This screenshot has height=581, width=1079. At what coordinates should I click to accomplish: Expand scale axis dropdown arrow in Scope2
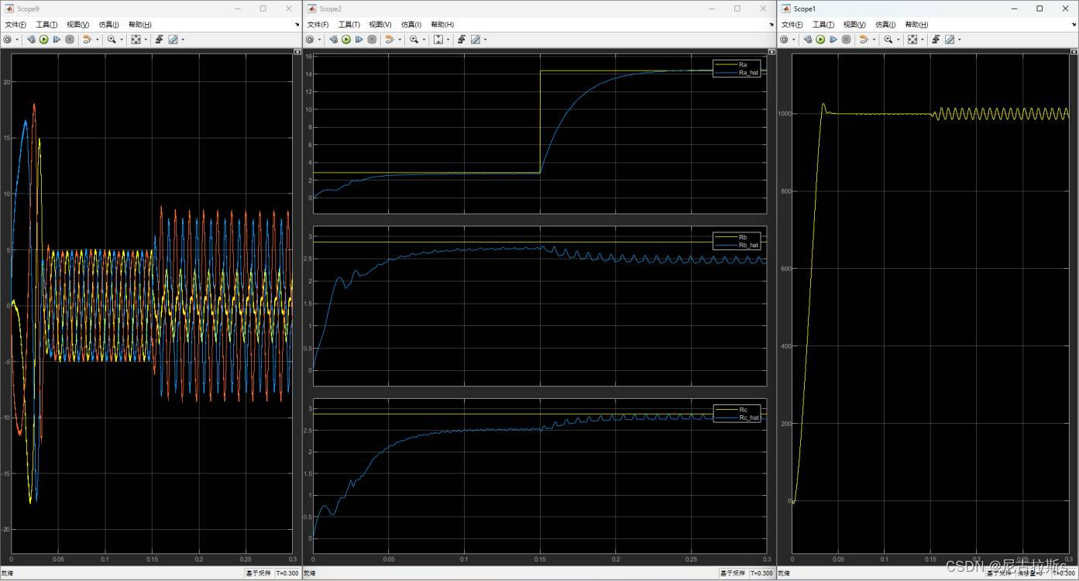(x=448, y=40)
